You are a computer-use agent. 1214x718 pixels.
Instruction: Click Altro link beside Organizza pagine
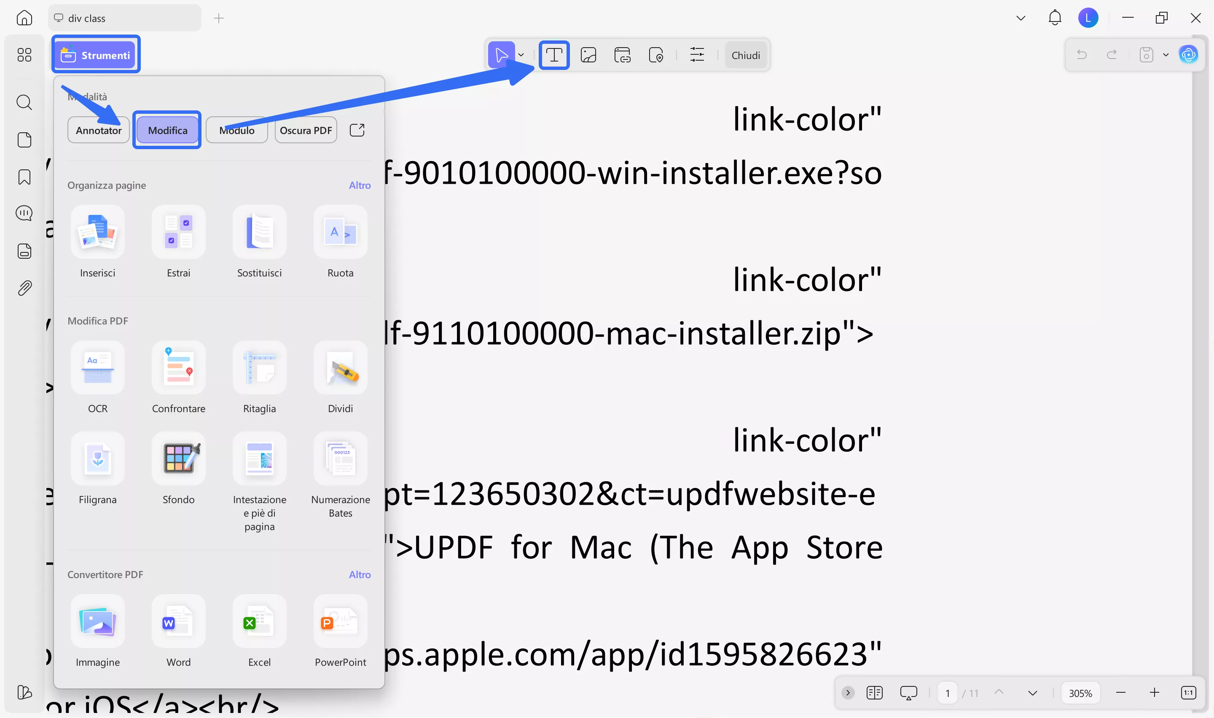click(x=360, y=185)
